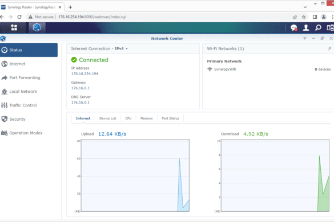
Task: Open browser side panel icon
Action: point(315,17)
